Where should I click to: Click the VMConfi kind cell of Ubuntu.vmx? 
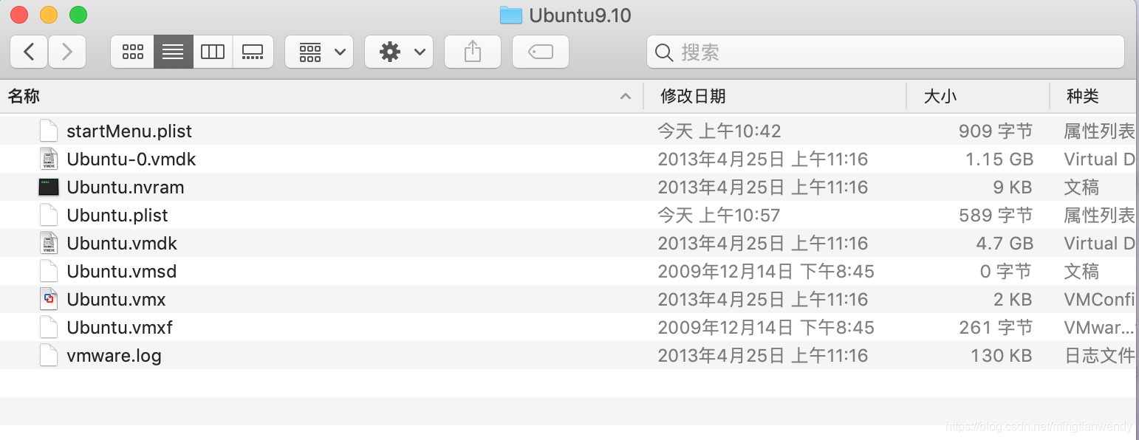(x=1099, y=300)
